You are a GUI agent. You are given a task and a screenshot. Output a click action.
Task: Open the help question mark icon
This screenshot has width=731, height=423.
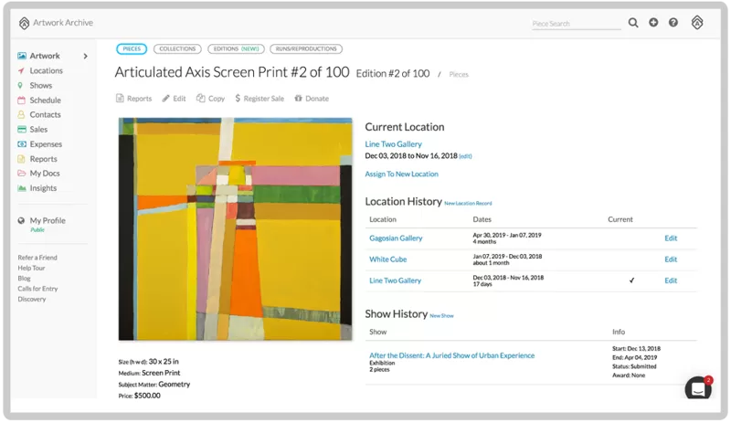click(x=673, y=23)
